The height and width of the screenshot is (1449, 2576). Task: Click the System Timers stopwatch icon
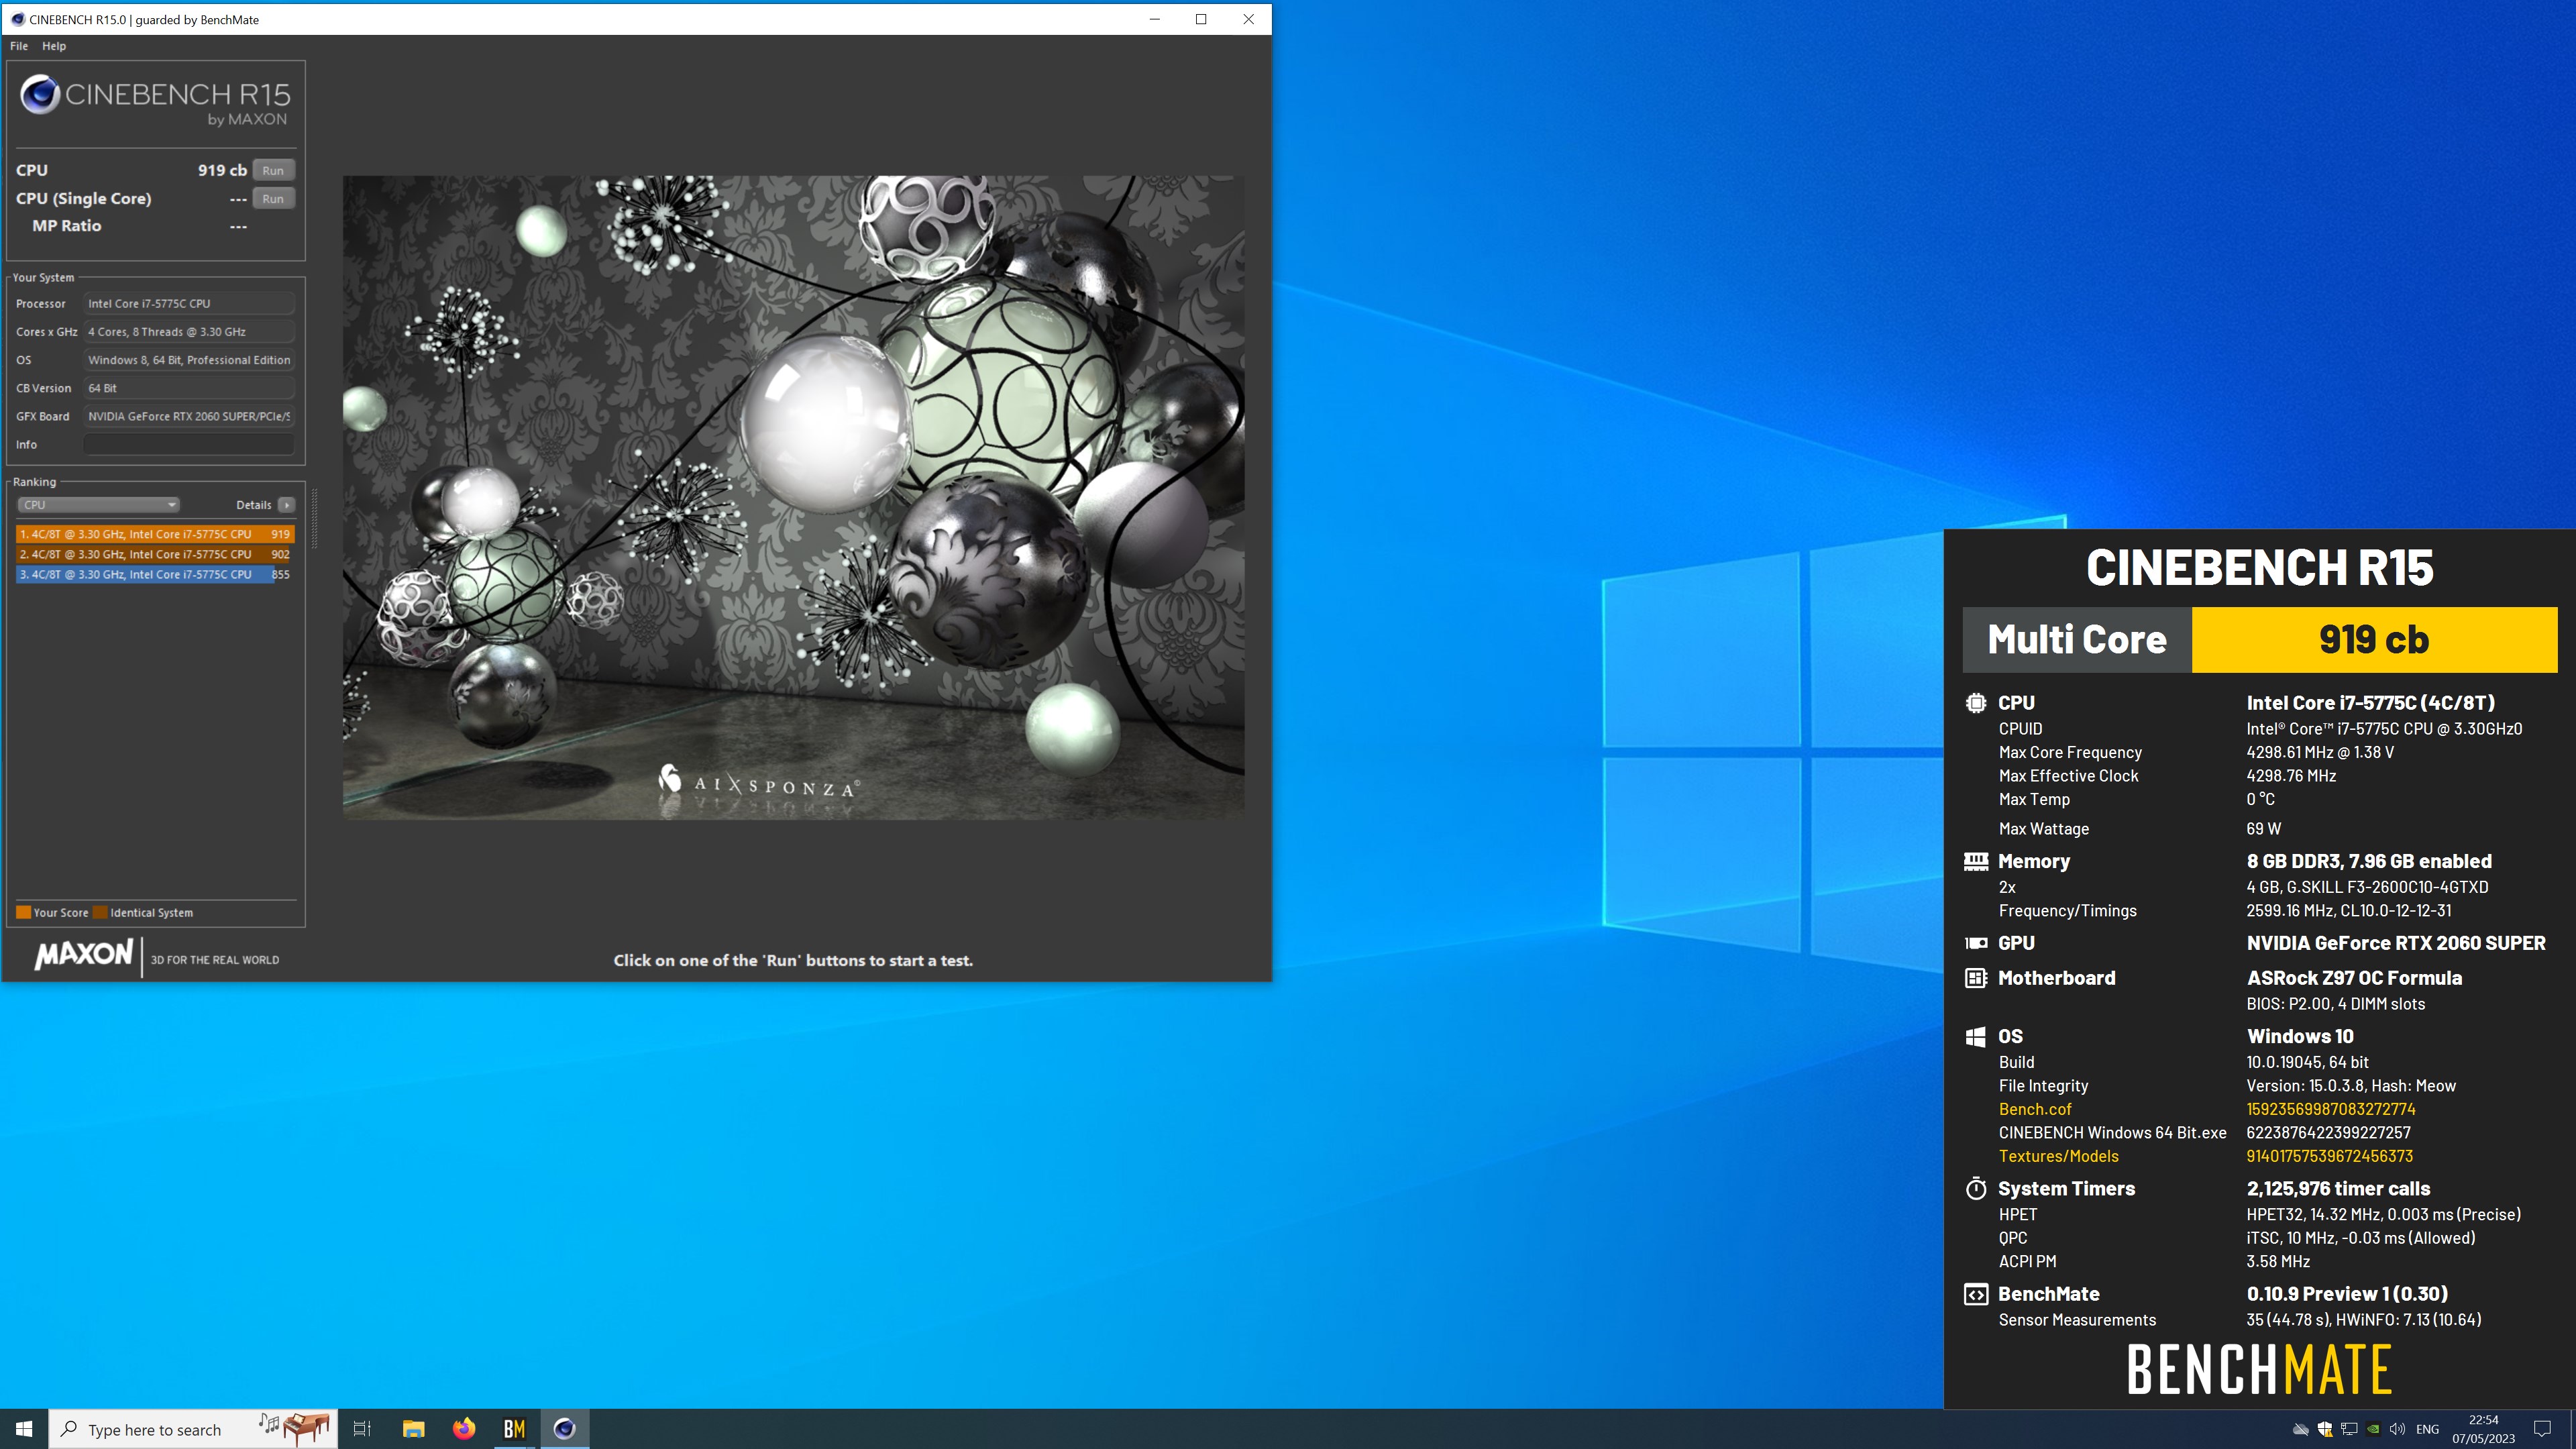(x=1975, y=1188)
